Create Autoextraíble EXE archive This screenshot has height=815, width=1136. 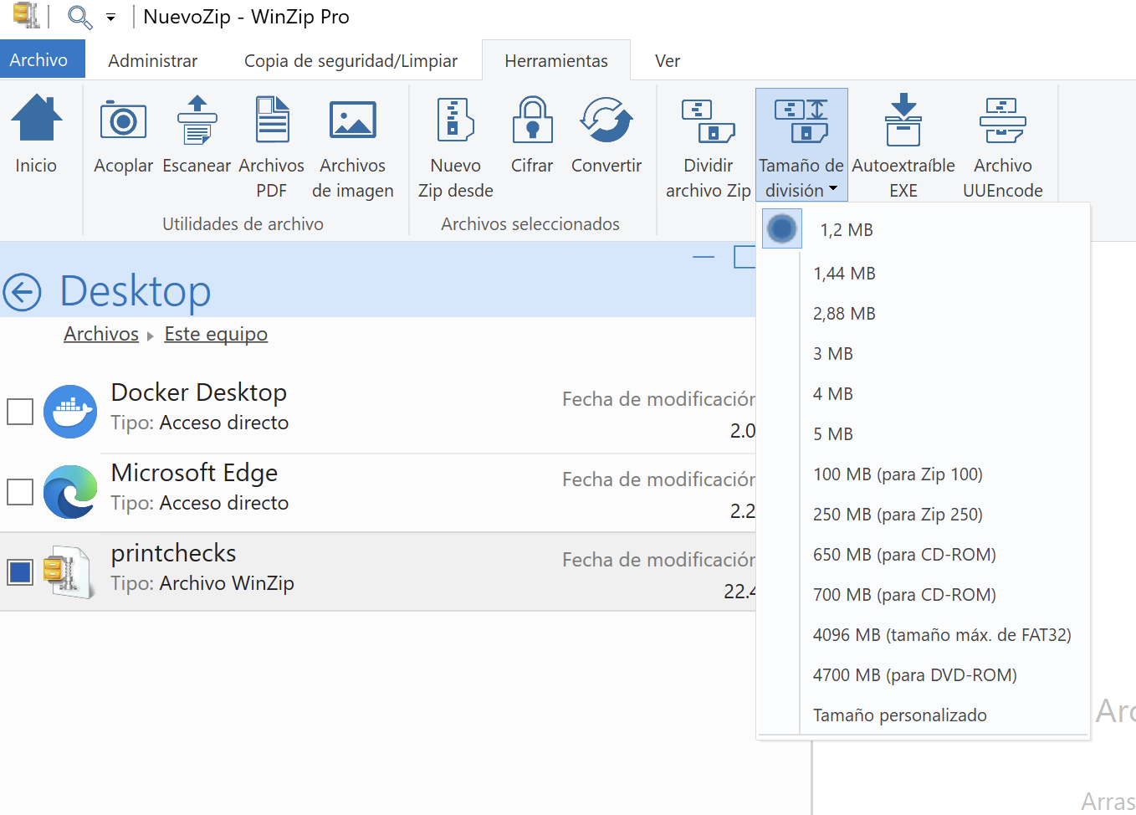coord(903,146)
